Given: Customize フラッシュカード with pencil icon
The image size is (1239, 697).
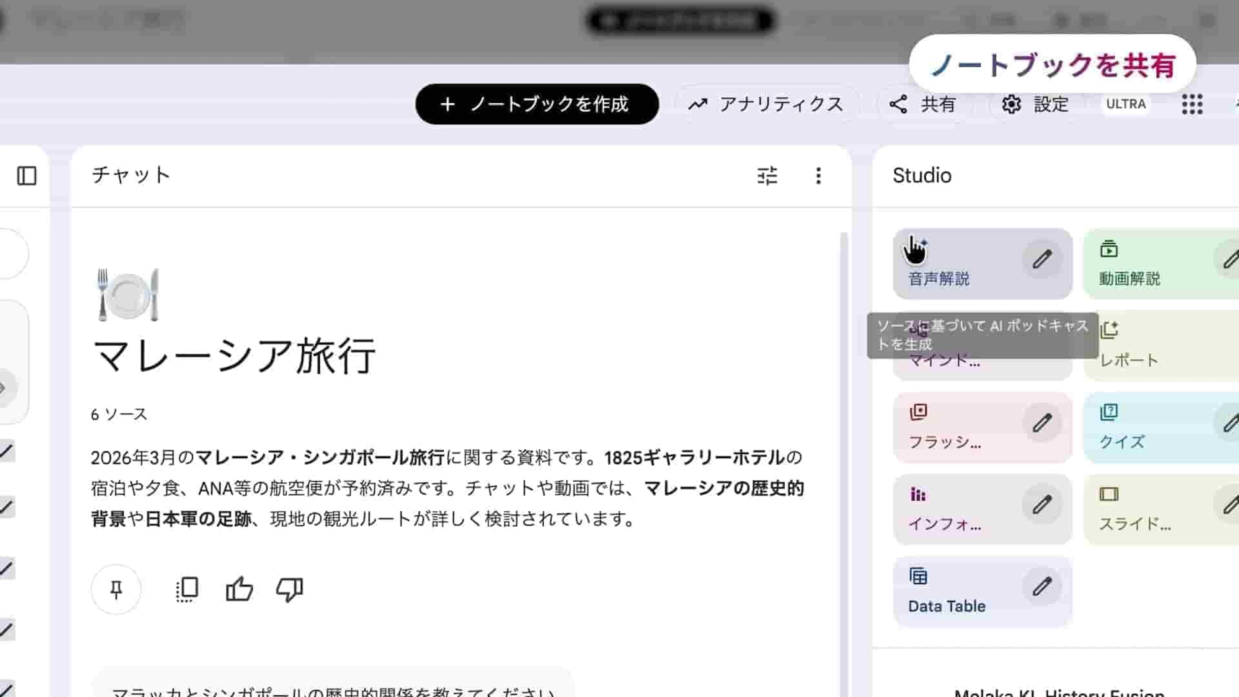Looking at the screenshot, I should click(x=1042, y=423).
